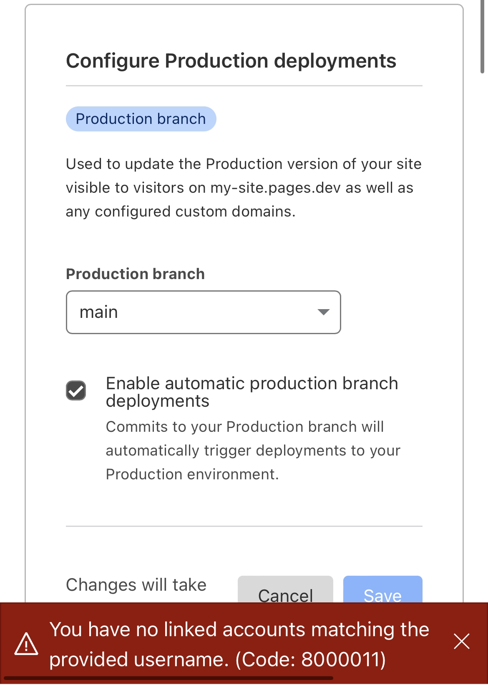488x685 pixels.
Task: Click the checkmark inside the automatic deployments checkbox
Action: click(x=76, y=391)
